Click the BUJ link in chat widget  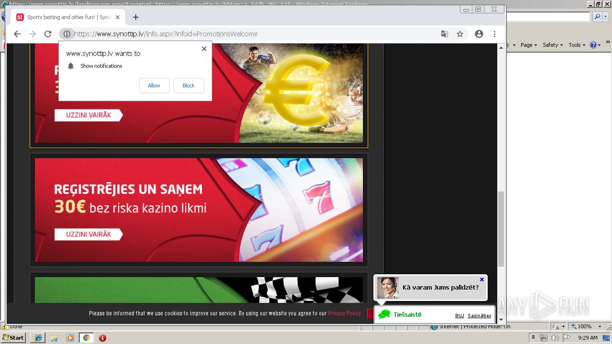(459, 315)
